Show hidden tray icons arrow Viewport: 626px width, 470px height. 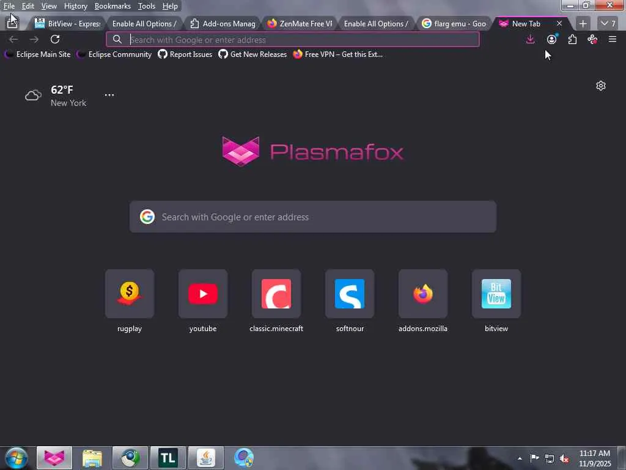520,458
